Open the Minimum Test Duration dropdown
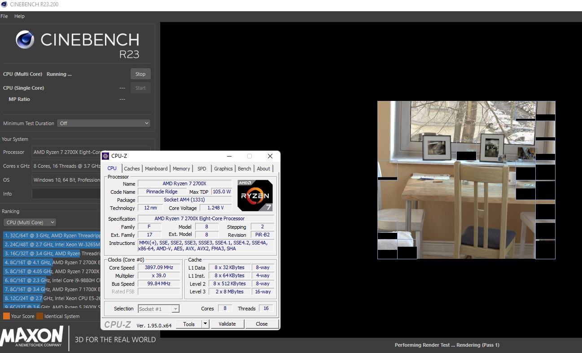Screen dimensions: 582x353 104,123
